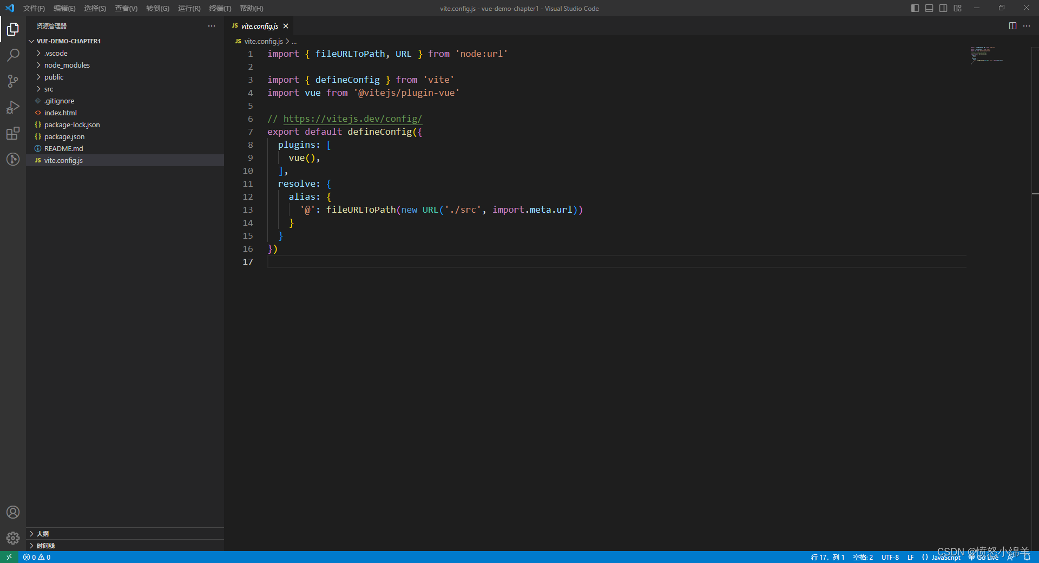Click 空格: 2 indentation setting
Viewport: 1039px width, 563px height.
coord(863,557)
